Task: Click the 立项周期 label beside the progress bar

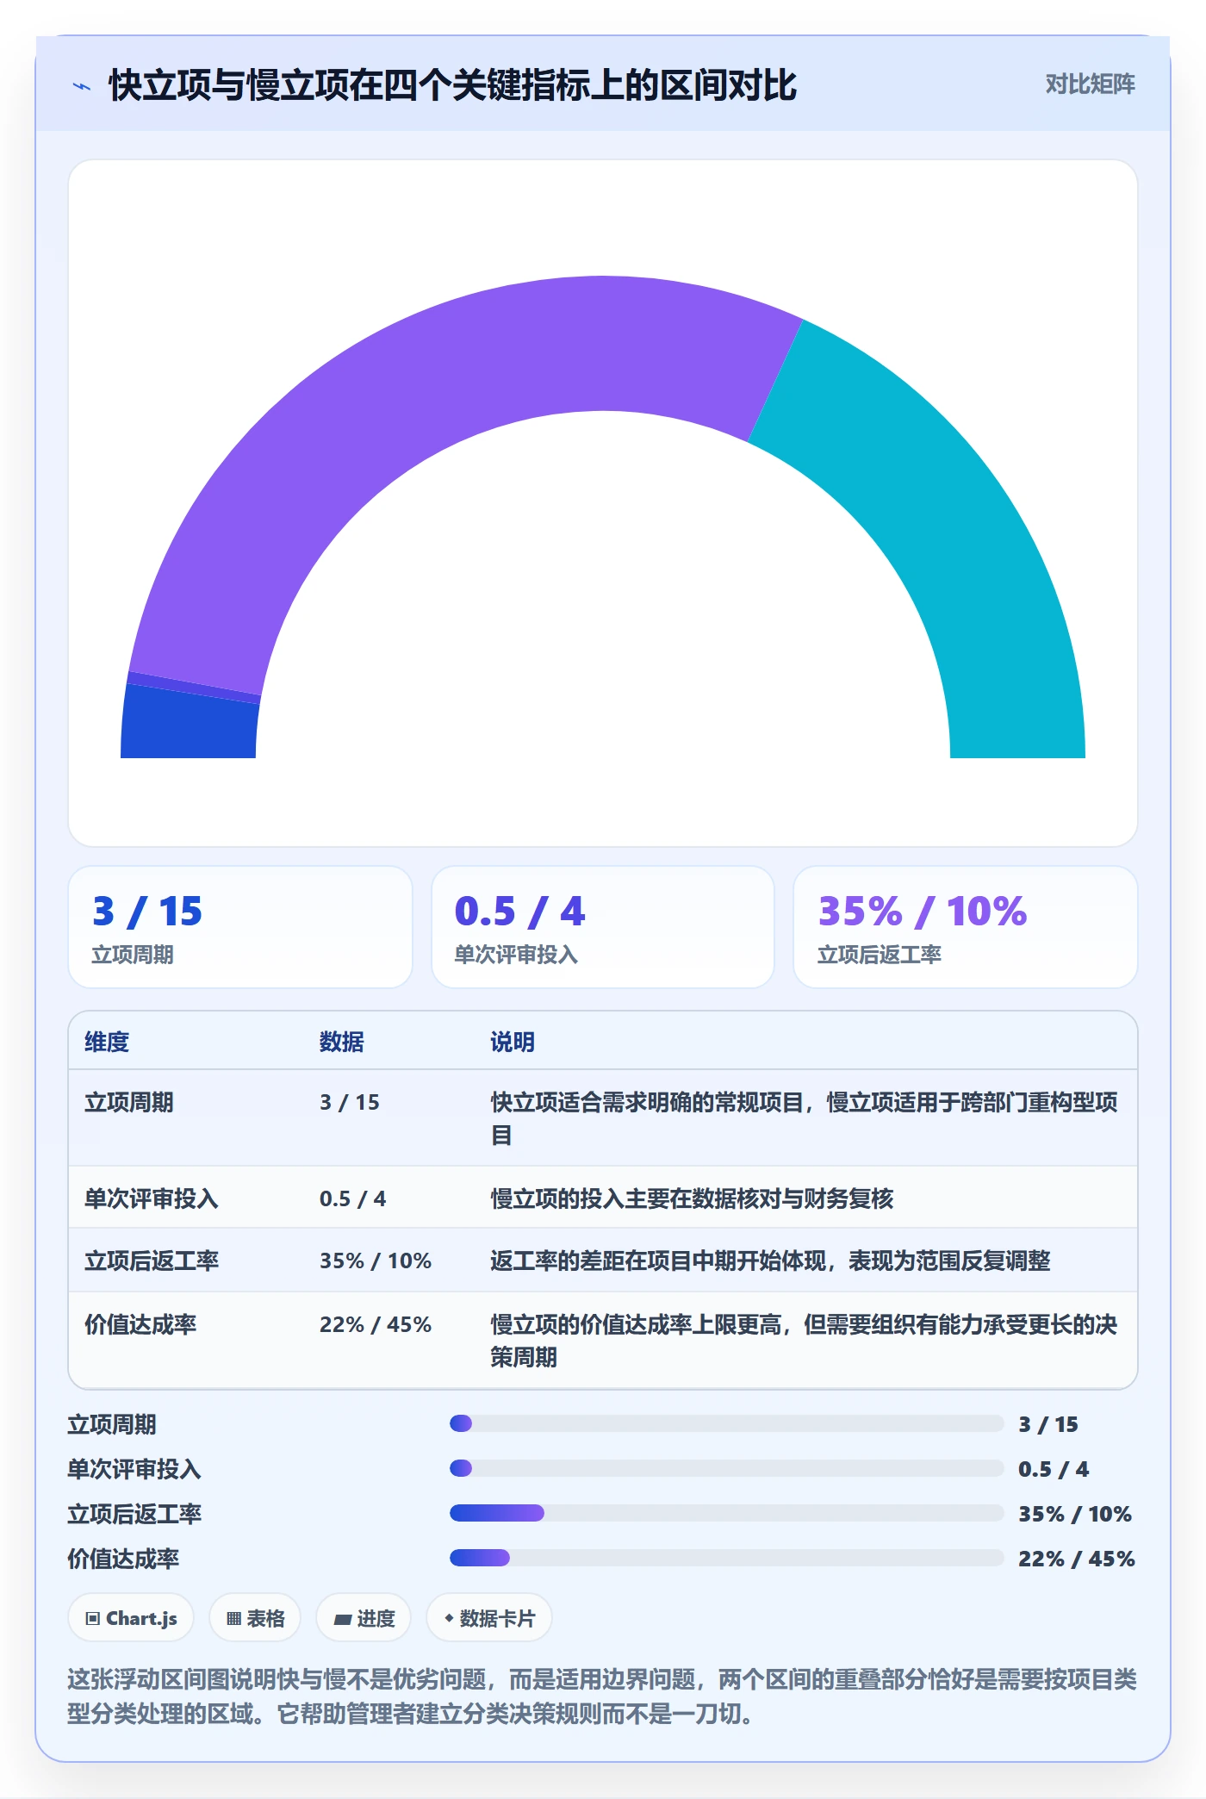Action: pyautogui.click(x=112, y=1424)
